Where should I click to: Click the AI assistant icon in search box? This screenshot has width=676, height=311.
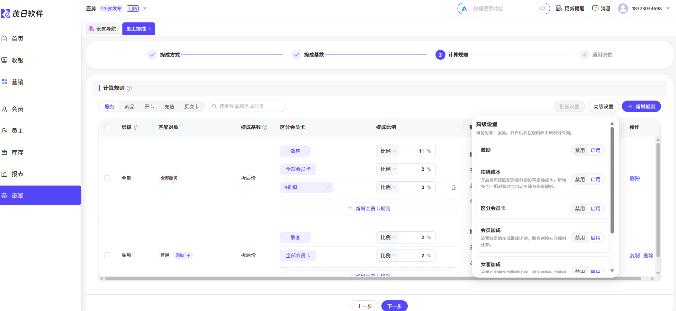[464, 9]
